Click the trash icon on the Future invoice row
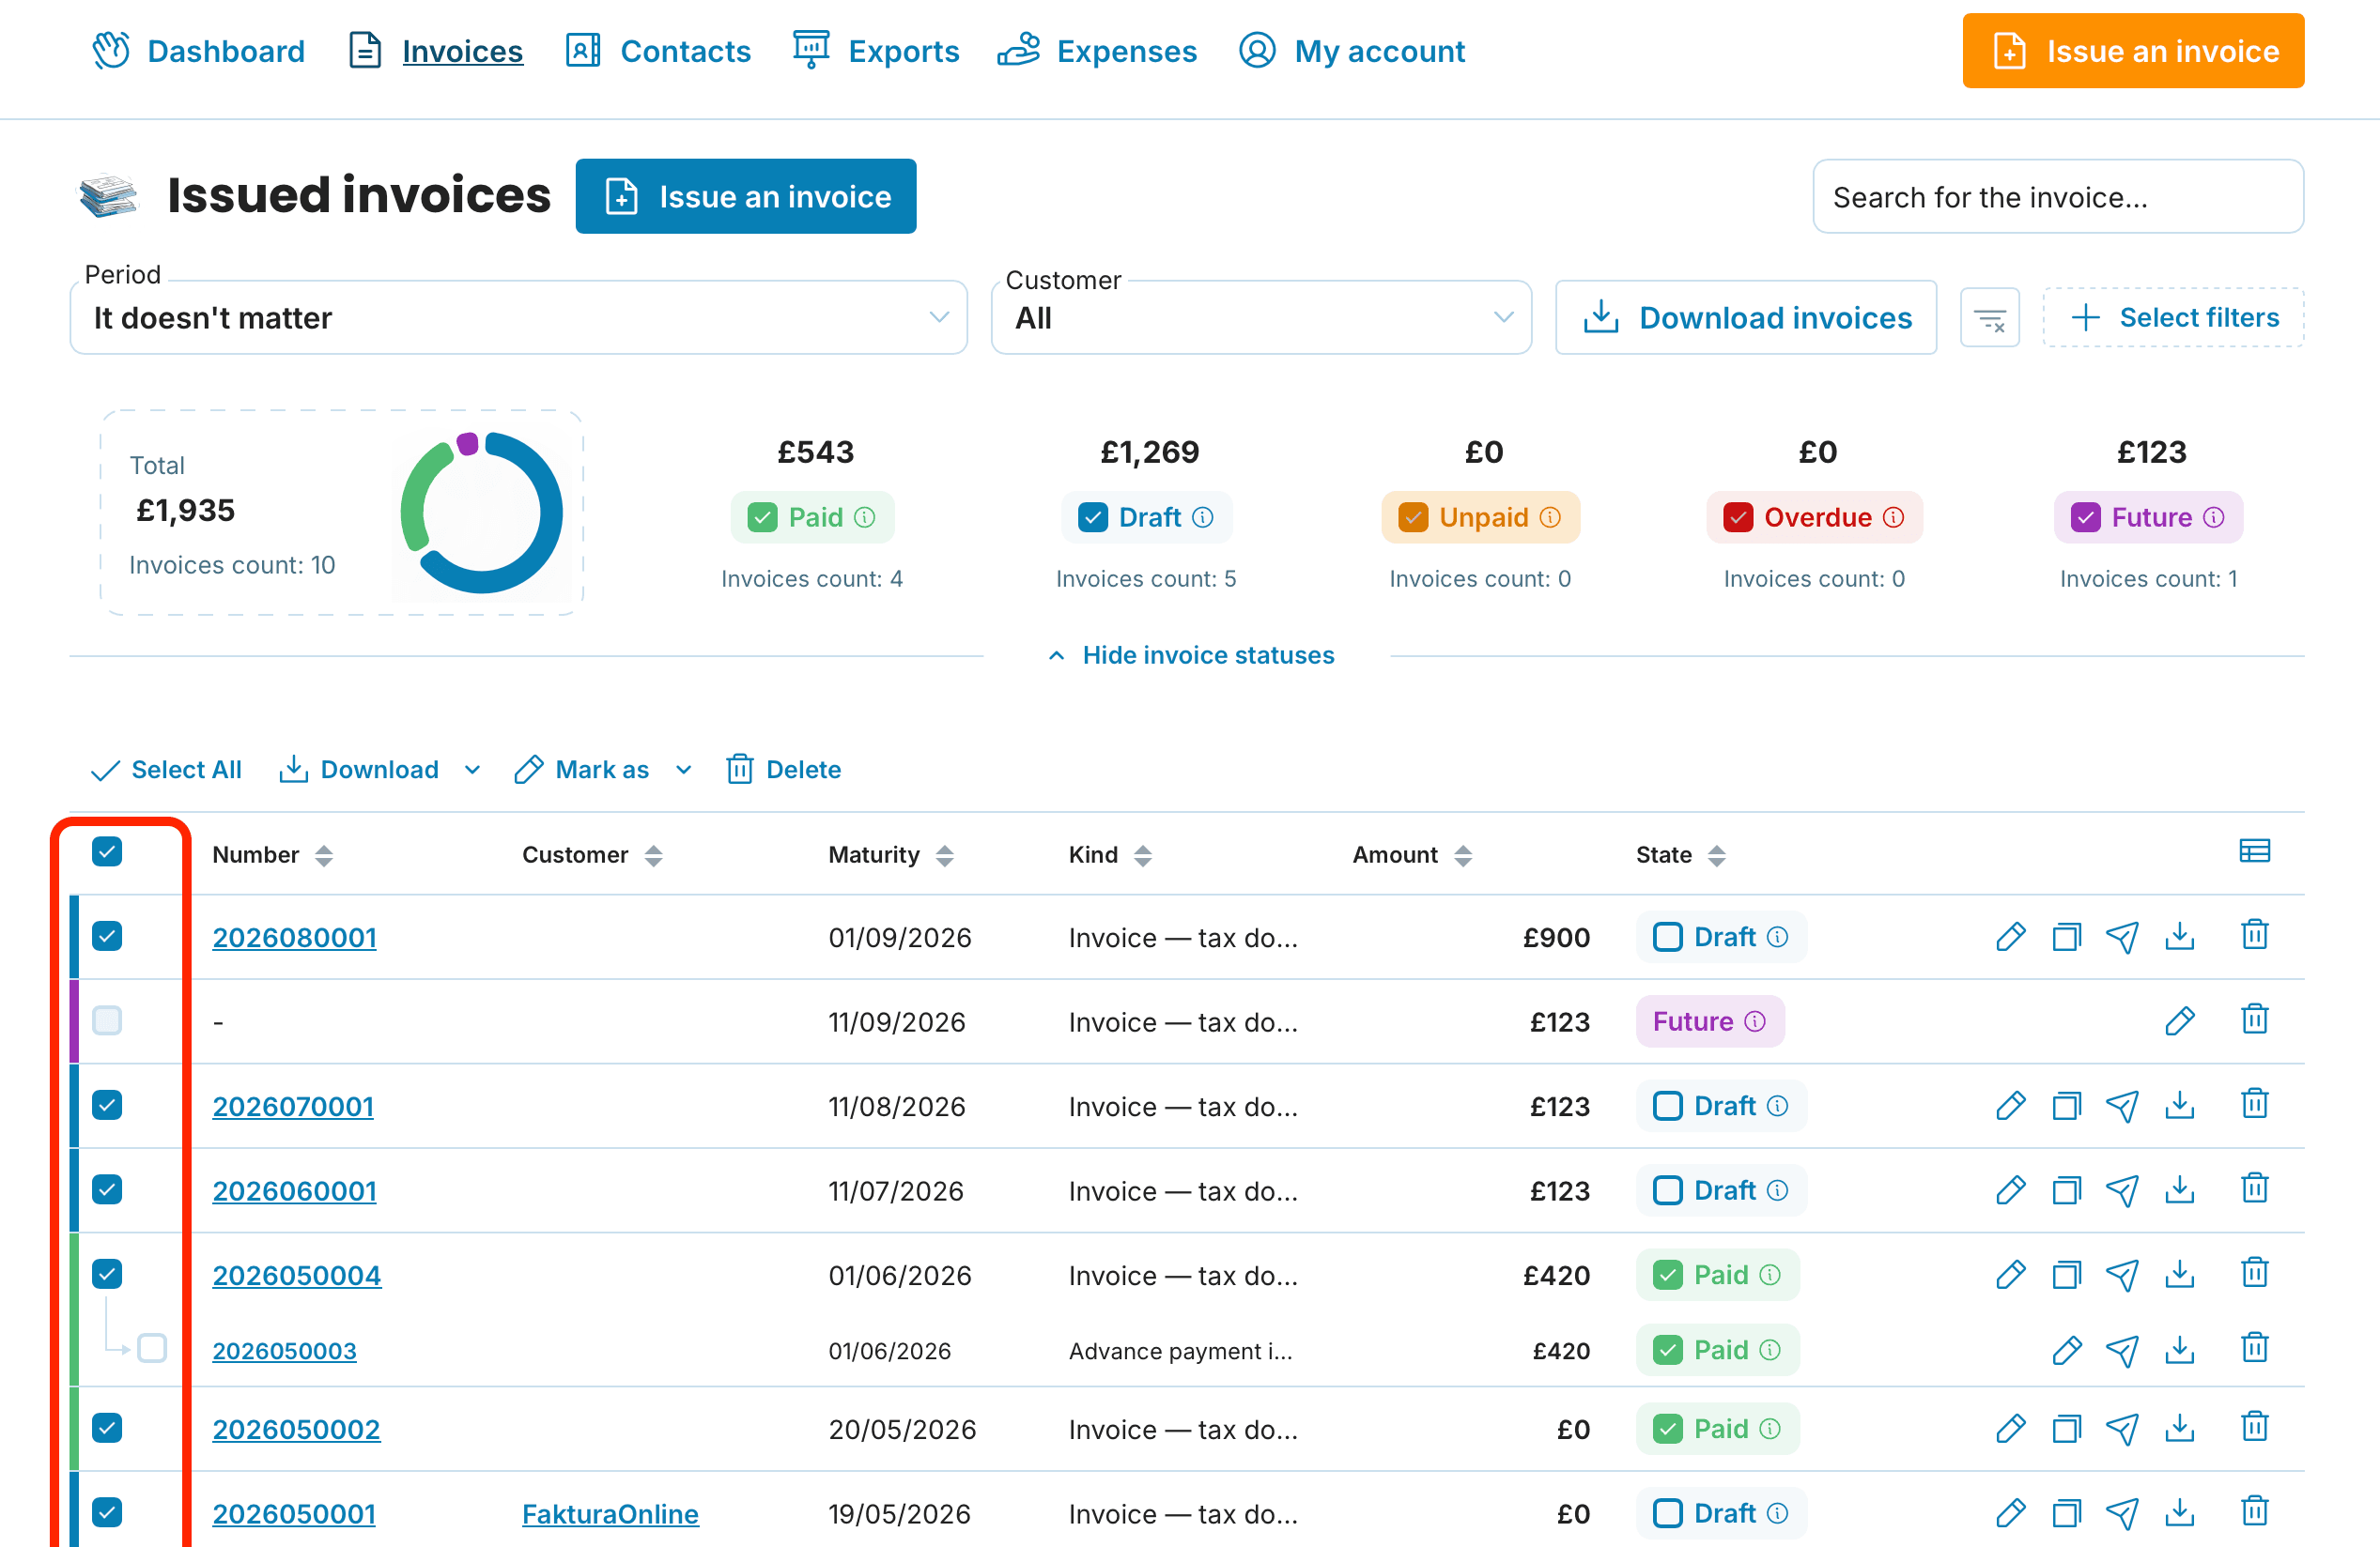 2254,1019
